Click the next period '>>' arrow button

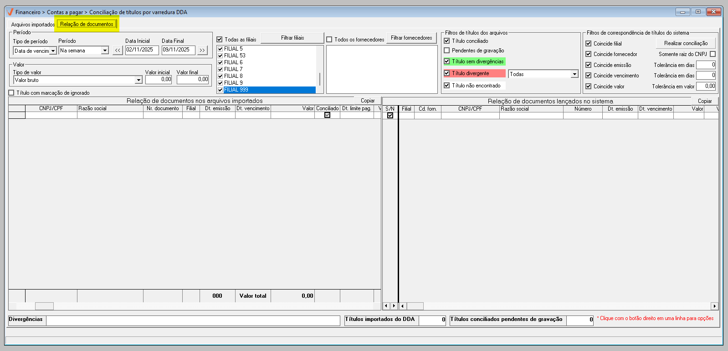coord(202,51)
